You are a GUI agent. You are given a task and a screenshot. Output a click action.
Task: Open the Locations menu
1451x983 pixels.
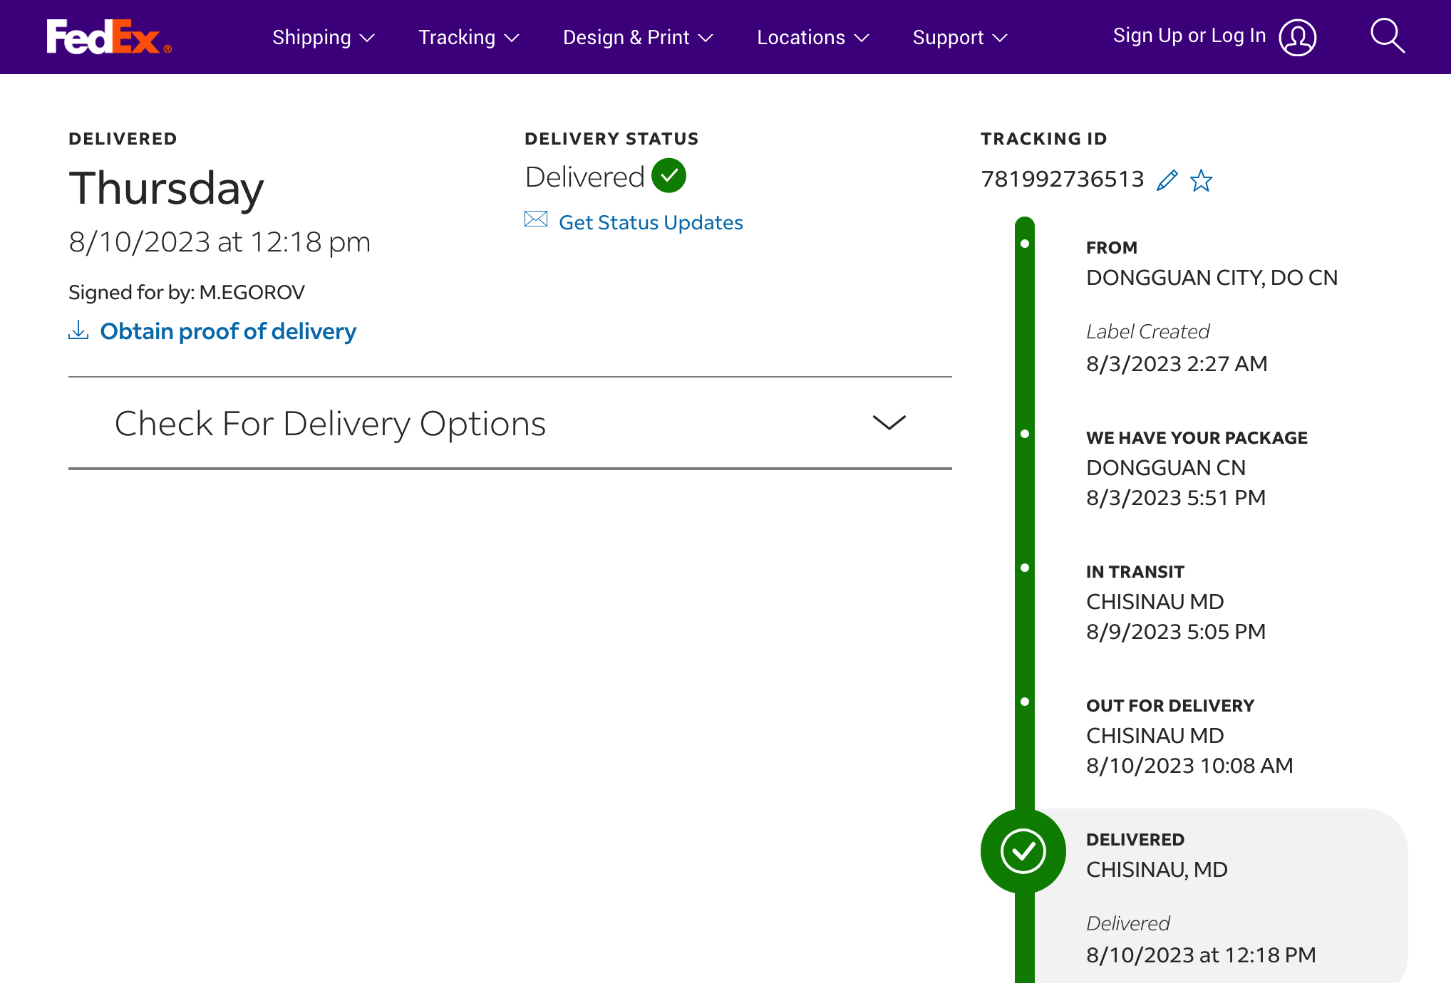(812, 37)
